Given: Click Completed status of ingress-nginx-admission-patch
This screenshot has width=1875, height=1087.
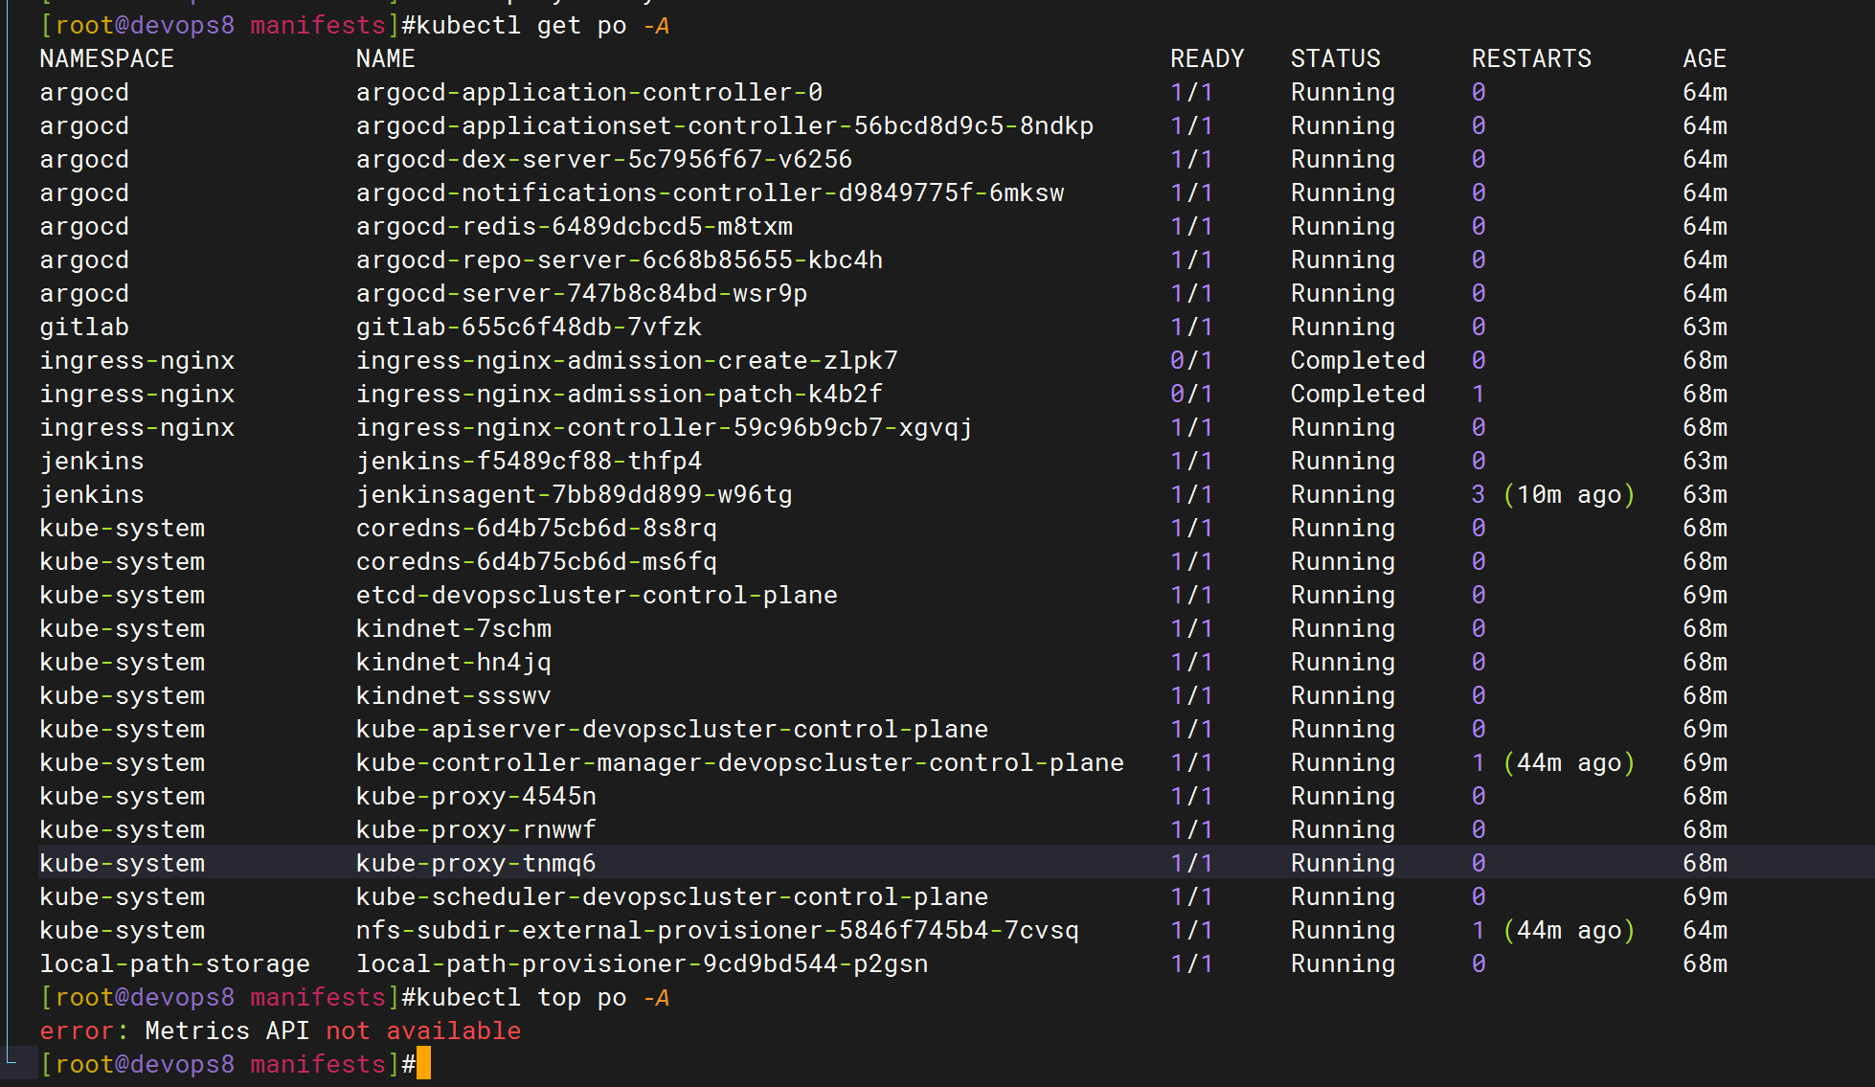Looking at the screenshot, I should point(1358,394).
